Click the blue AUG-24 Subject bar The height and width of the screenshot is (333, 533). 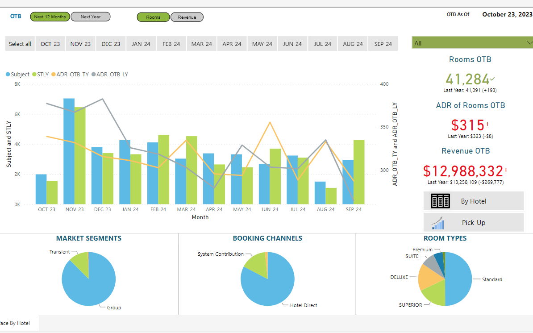[x=320, y=193]
